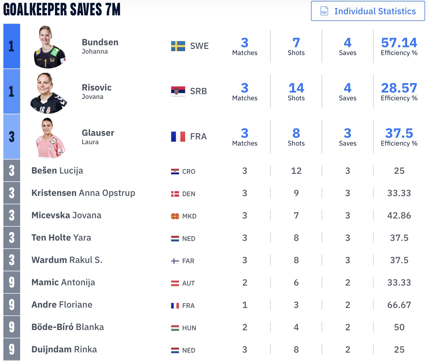The image size is (429, 361).
Task: Open the Individual Statistics PDF link
Action: (x=375, y=11)
